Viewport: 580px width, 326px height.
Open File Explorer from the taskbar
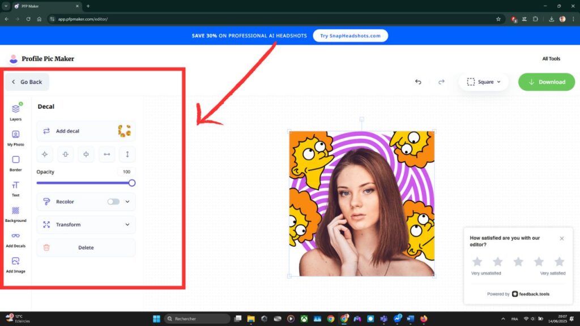251,319
